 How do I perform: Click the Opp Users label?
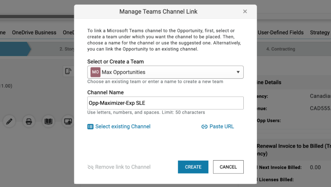269,120
